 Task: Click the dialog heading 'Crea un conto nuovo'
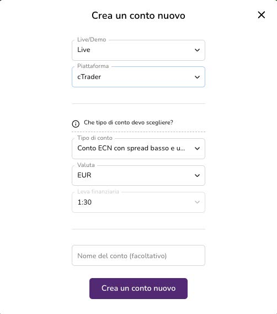pos(138,15)
